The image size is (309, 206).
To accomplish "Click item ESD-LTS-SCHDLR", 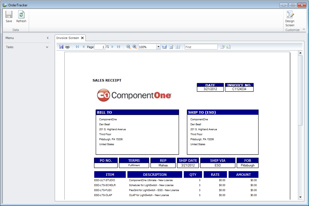I will [105, 185].
